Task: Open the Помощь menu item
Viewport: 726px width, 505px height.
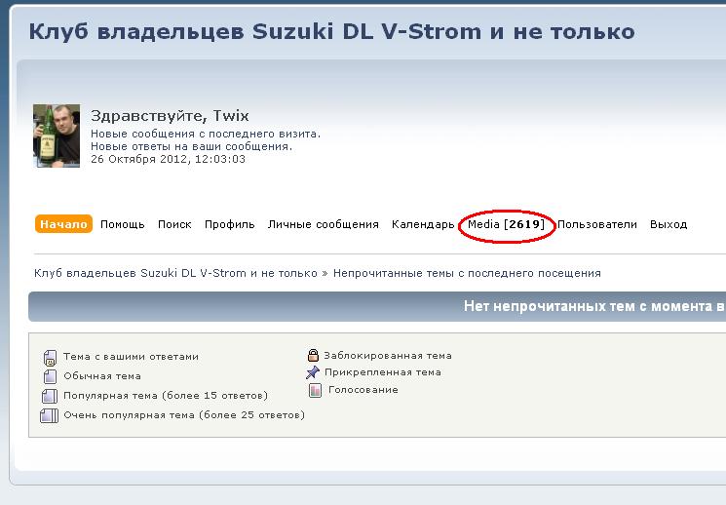Action: point(123,224)
